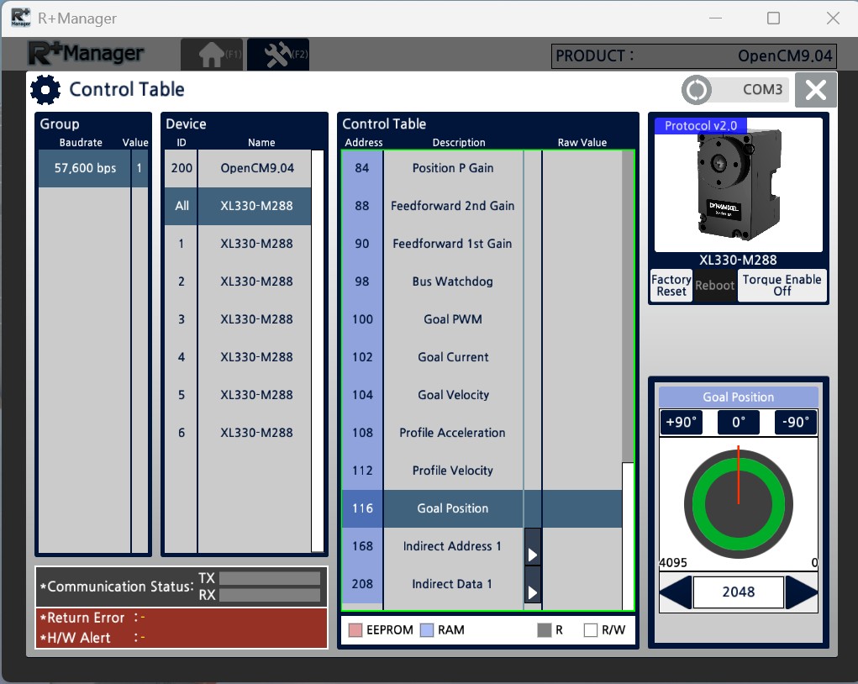
Task: Toggle Torque Enable Off button
Action: (x=782, y=285)
